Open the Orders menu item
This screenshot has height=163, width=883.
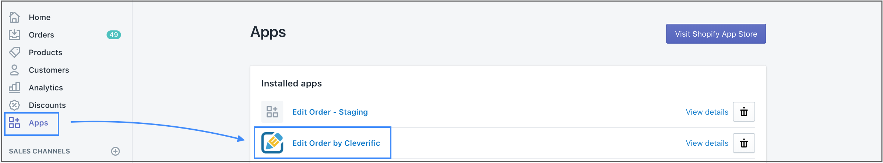tap(42, 35)
